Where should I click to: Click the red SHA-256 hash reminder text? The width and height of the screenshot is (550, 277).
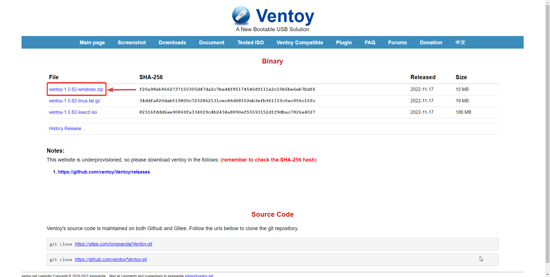coord(268,160)
